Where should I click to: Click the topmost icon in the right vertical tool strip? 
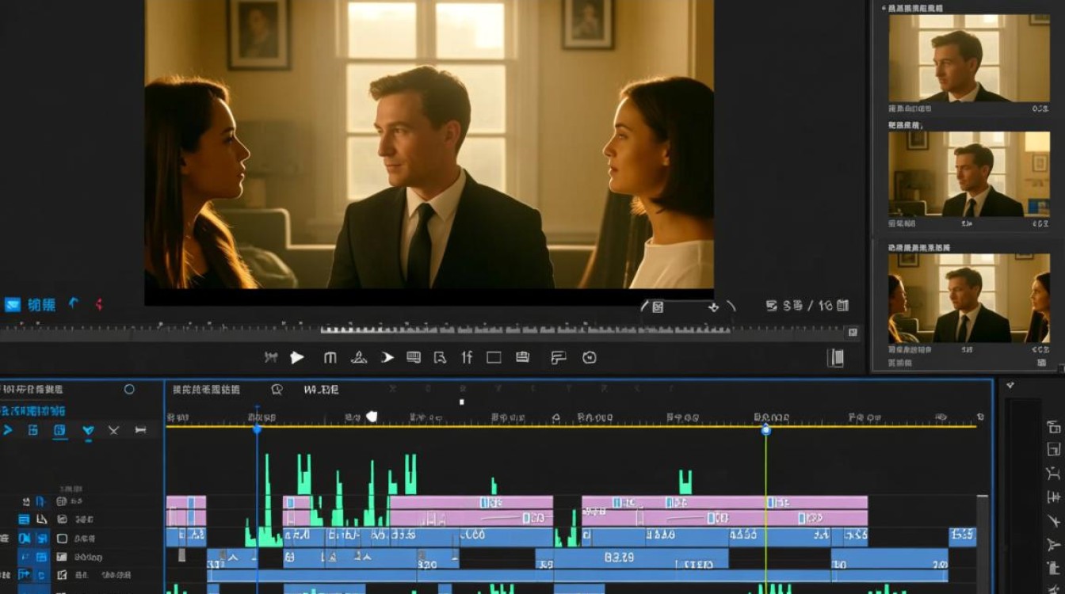point(1053,428)
